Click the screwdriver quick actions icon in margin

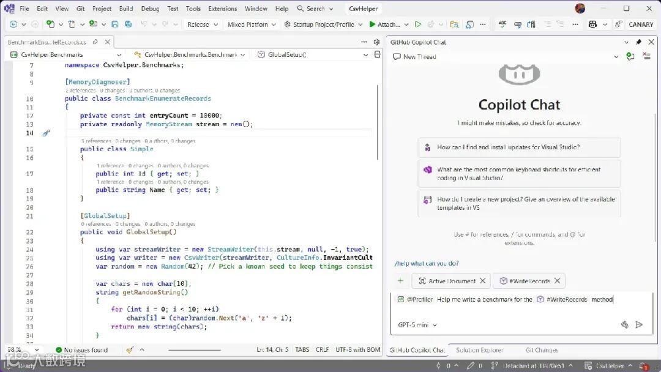[46, 133]
